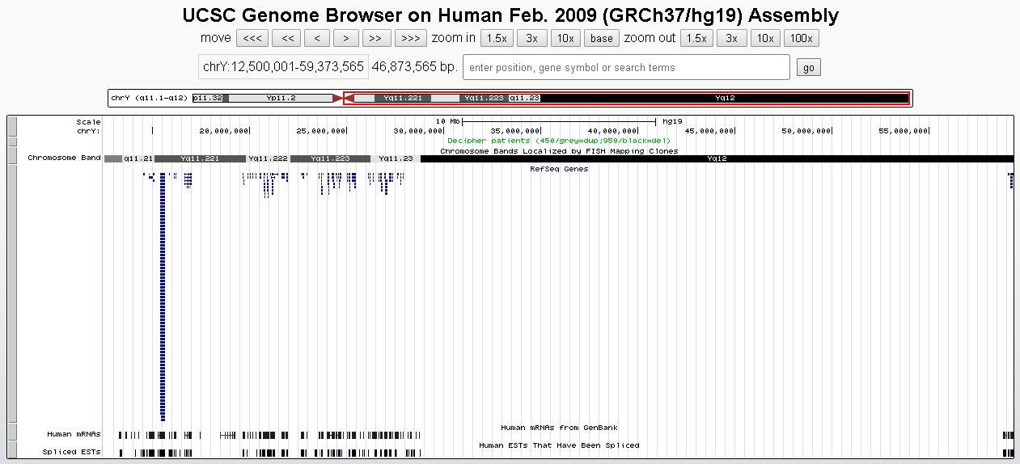Click the '<<<' move far left button

[x=252, y=38]
